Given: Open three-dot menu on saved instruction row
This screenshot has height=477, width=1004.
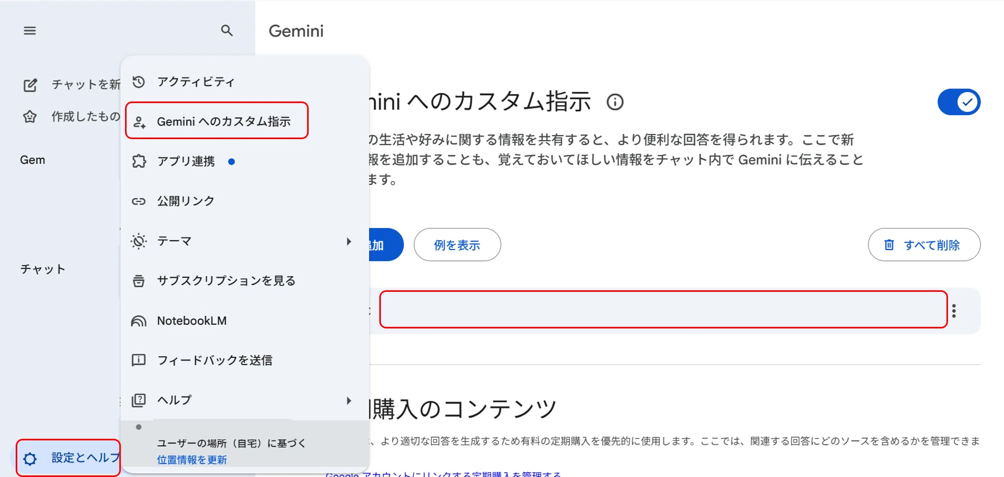Looking at the screenshot, I should [x=954, y=311].
